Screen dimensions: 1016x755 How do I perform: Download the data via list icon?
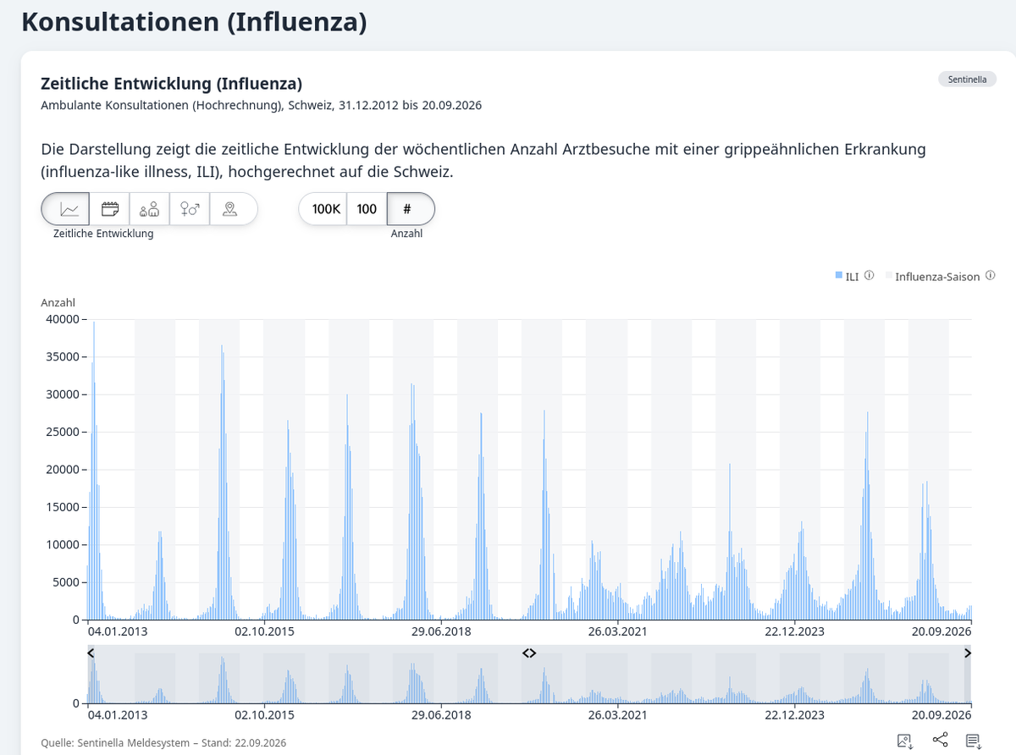click(974, 741)
